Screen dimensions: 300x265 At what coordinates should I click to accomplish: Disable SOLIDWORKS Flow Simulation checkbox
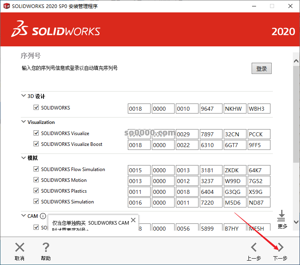pyautogui.click(x=36, y=169)
